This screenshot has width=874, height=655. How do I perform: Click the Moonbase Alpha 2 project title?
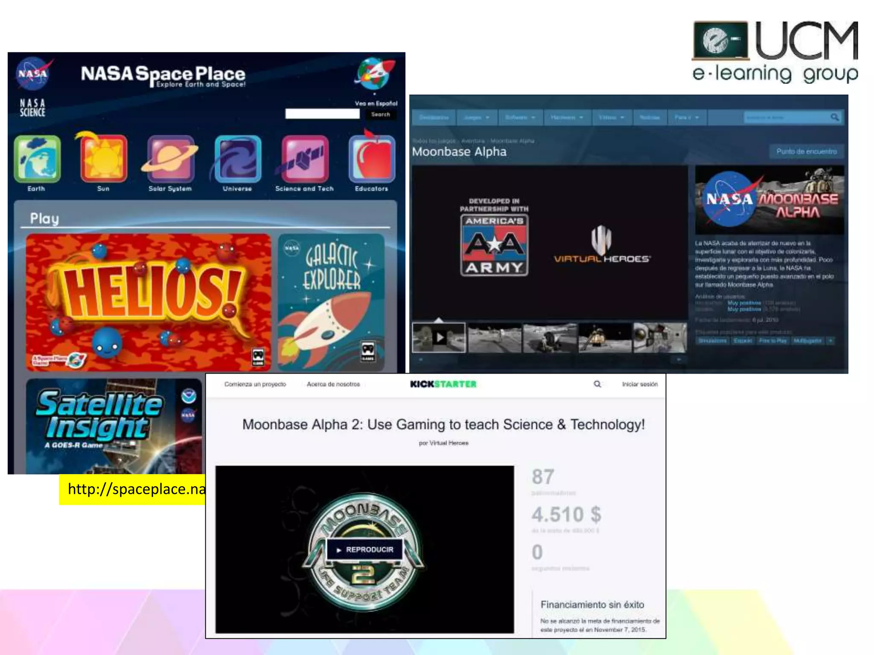point(443,425)
